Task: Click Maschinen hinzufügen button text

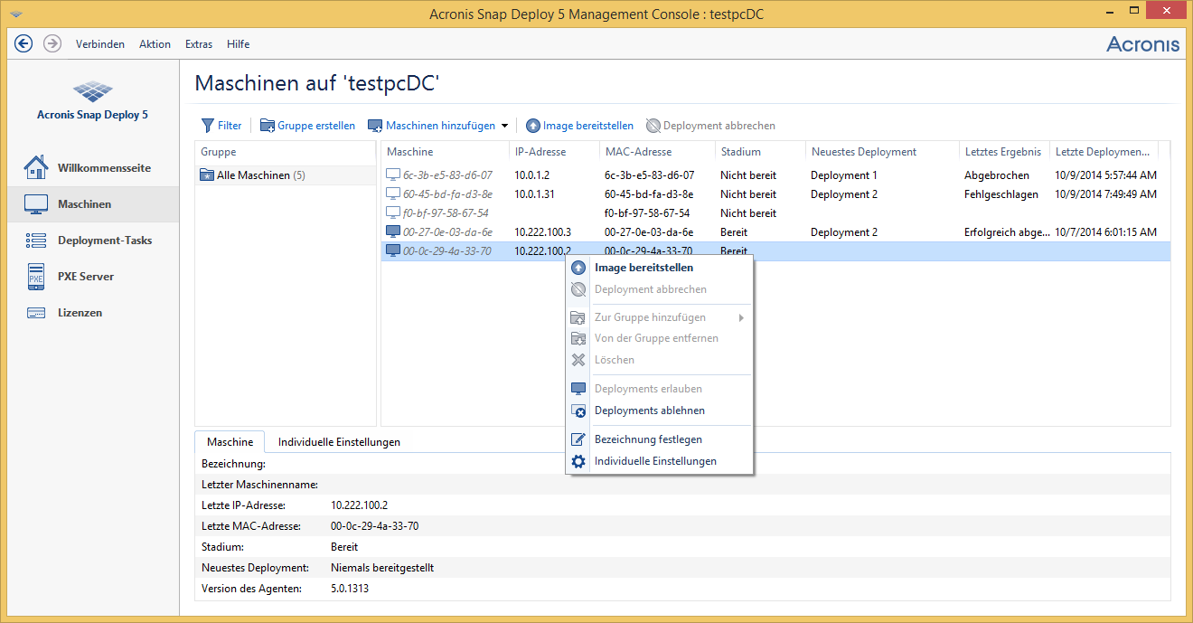Action: click(441, 126)
